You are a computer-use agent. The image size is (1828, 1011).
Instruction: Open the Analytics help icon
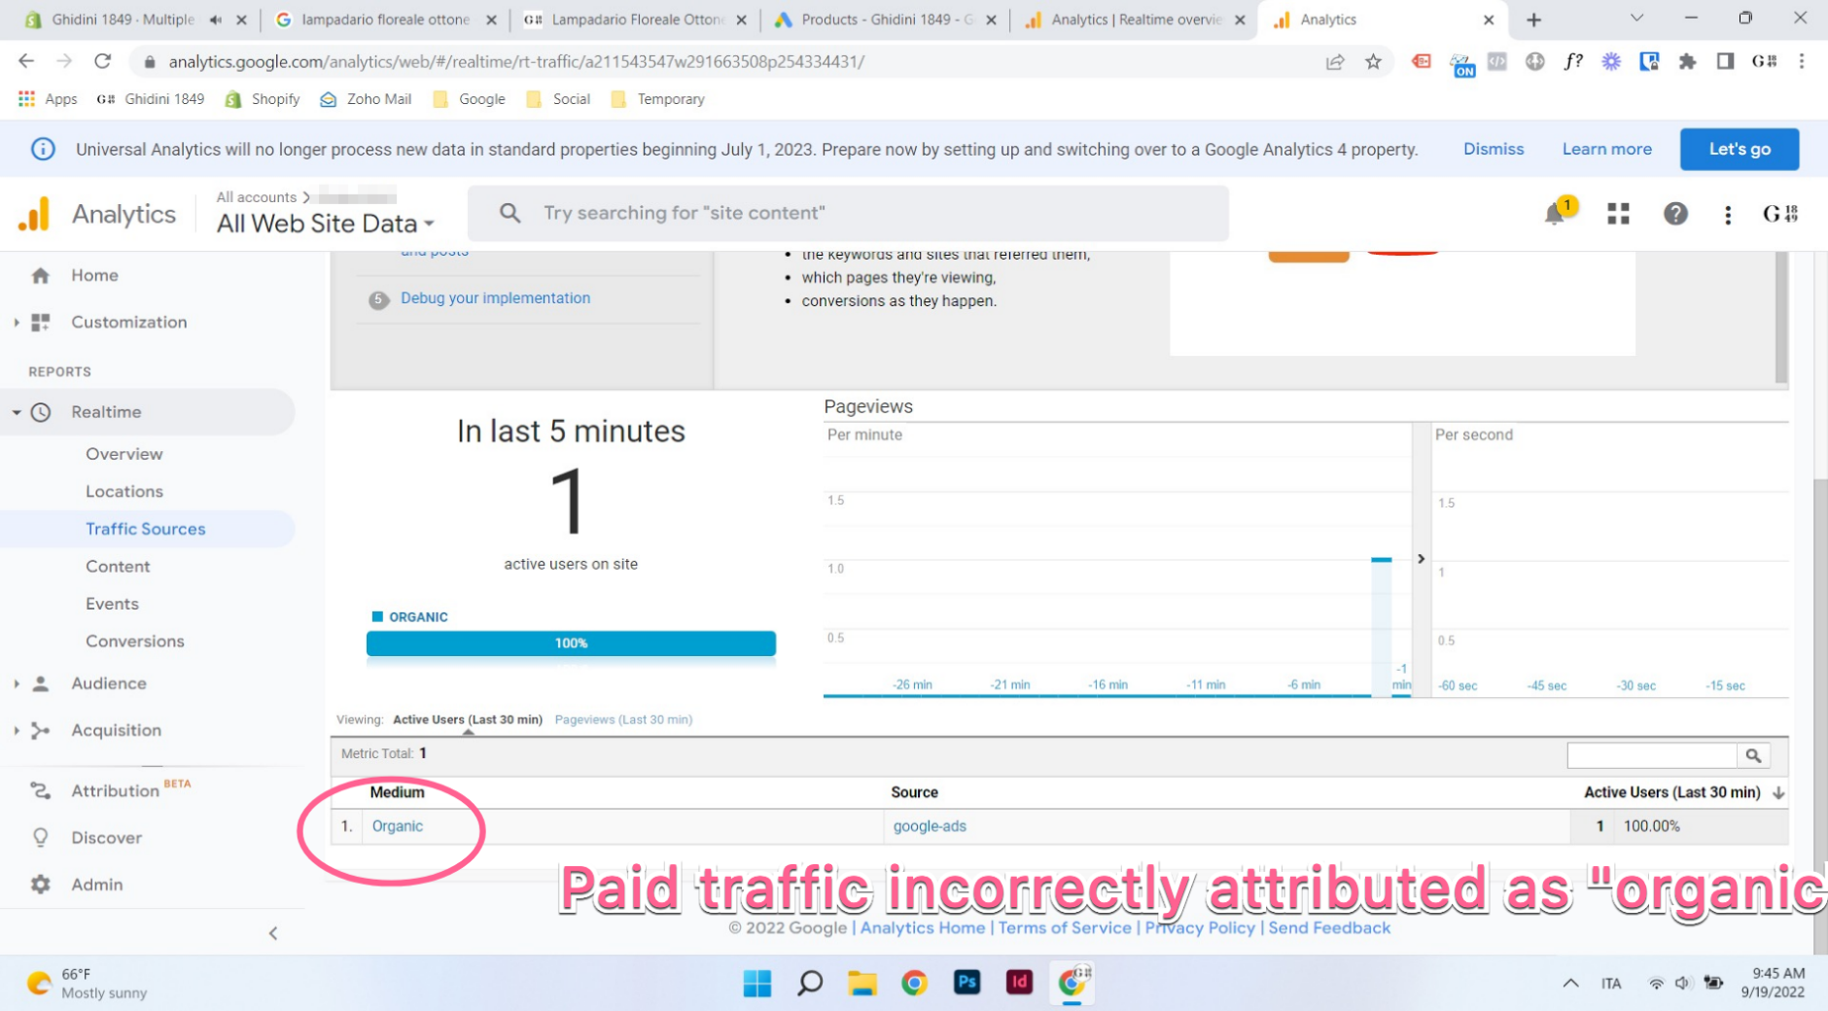tap(1674, 214)
